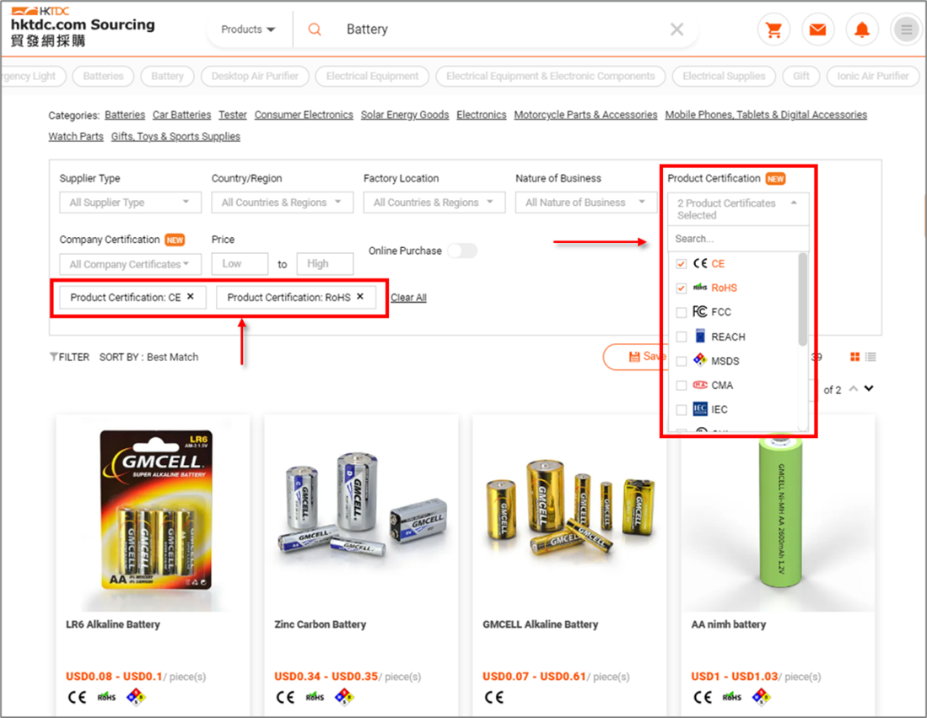
Task: Open the Factory Location dropdown
Action: coord(434,202)
